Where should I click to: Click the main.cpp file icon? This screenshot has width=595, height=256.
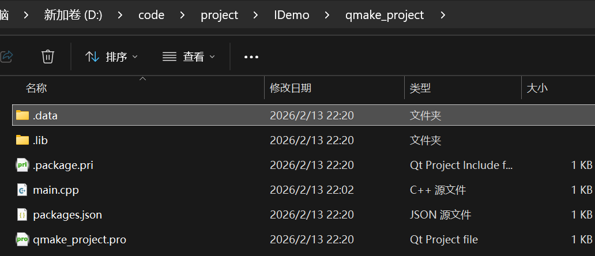click(22, 190)
